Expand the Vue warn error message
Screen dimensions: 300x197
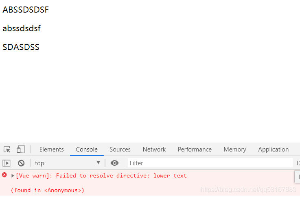click(13, 175)
